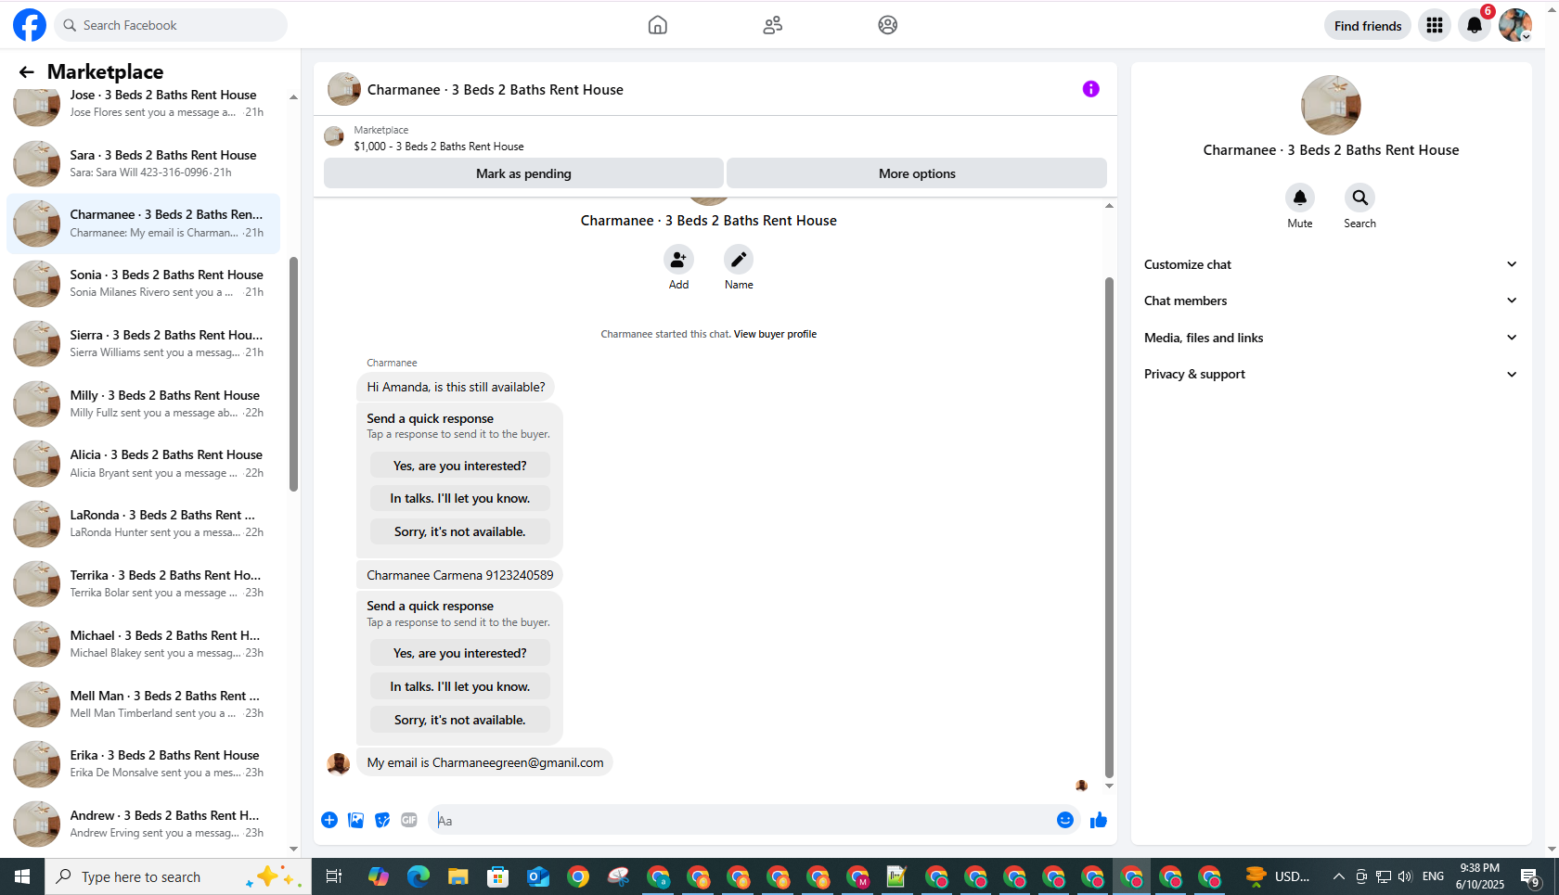The width and height of the screenshot is (1559, 895).
Task: Click the Search Facebook field
Action: tap(171, 25)
